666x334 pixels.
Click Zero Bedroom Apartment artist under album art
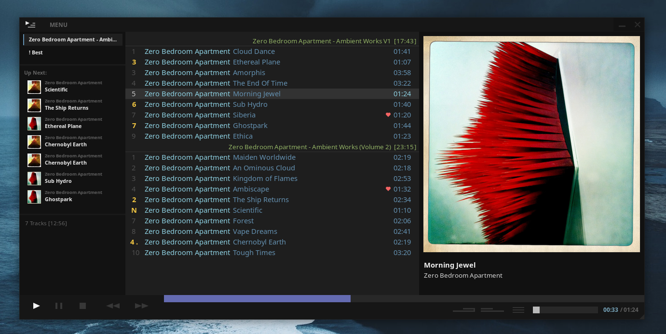[463, 276]
